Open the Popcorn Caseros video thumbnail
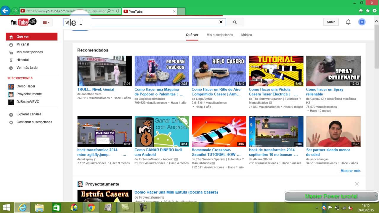 tap(162, 71)
